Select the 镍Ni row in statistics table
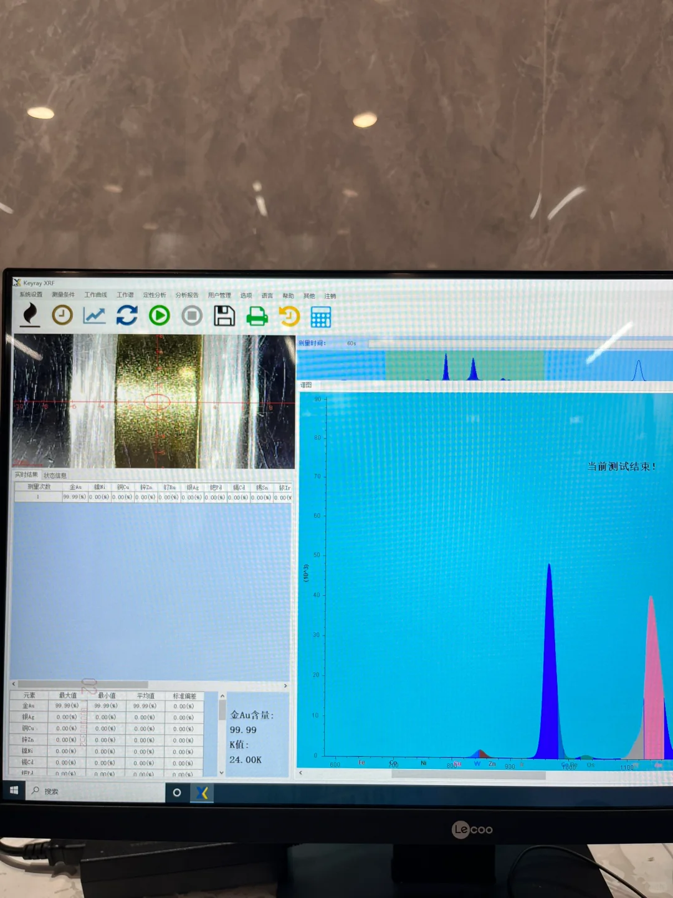 pyautogui.click(x=107, y=751)
